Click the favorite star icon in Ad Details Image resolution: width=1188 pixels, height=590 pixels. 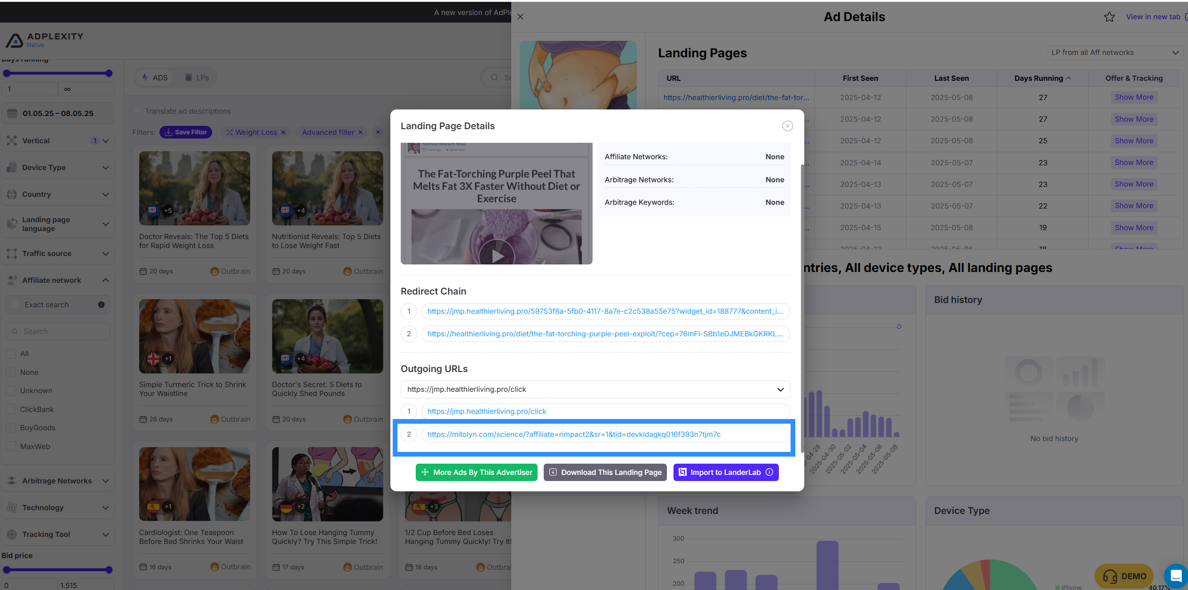click(1109, 17)
